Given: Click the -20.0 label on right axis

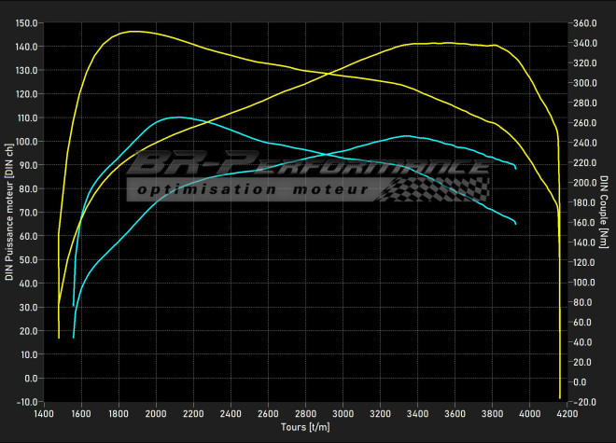Looking at the screenshot, I should [586, 402].
